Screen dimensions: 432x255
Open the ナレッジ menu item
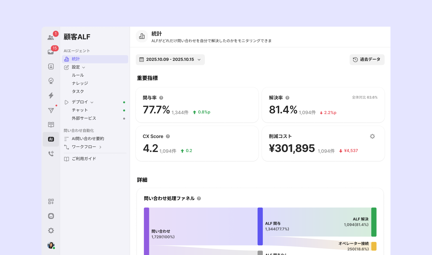80,83
